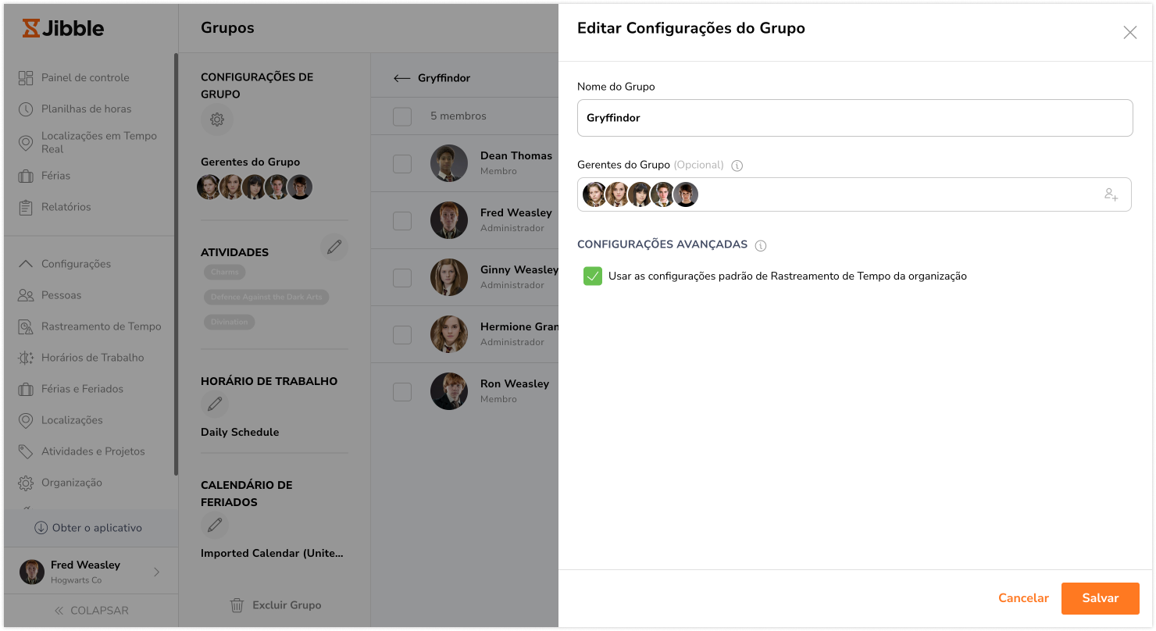Click Imported Calendar text

tap(272, 553)
